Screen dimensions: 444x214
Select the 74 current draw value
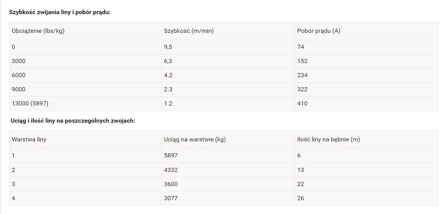[300, 47]
